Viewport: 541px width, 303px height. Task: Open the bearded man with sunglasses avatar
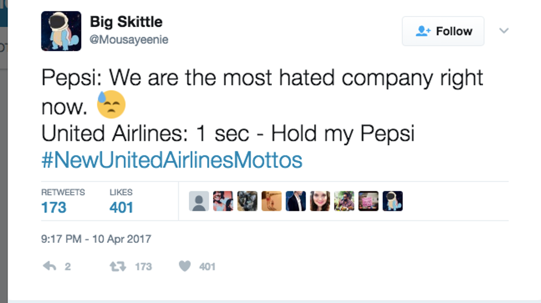pos(344,201)
